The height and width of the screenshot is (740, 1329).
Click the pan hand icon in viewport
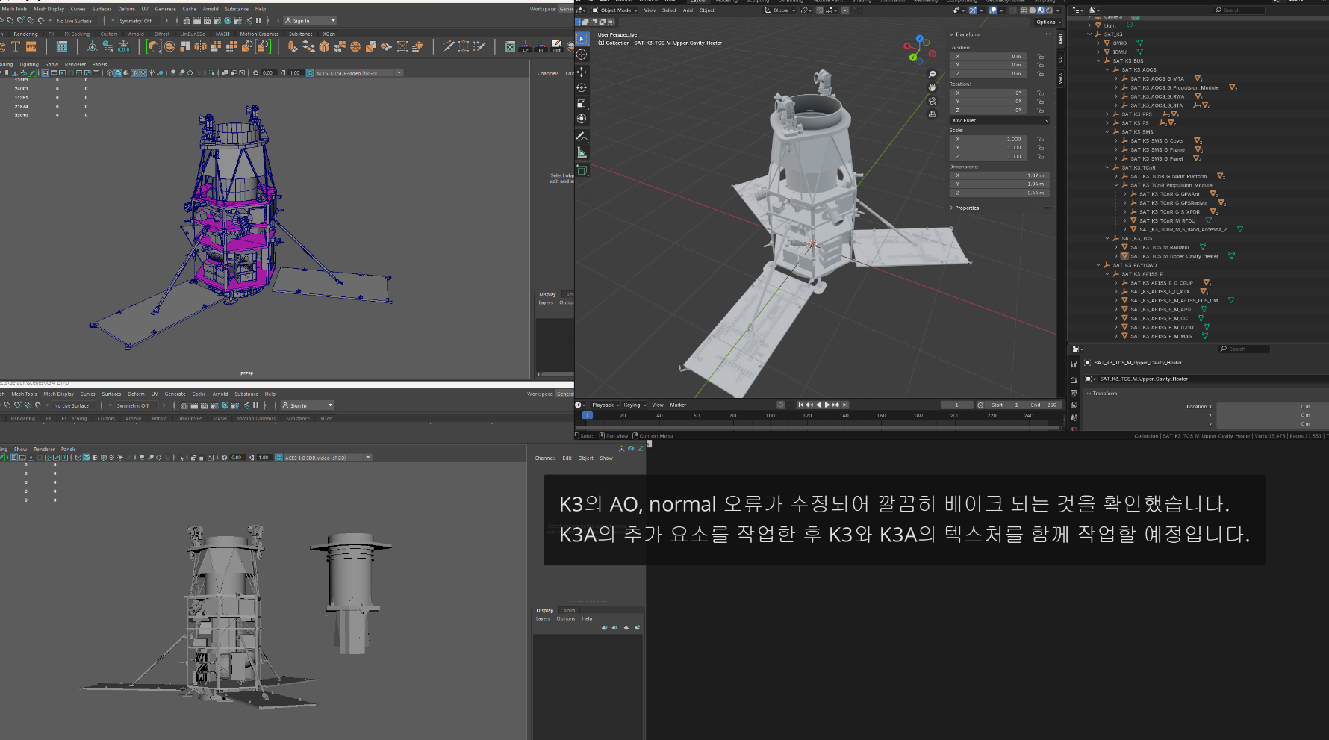(x=932, y=87)
